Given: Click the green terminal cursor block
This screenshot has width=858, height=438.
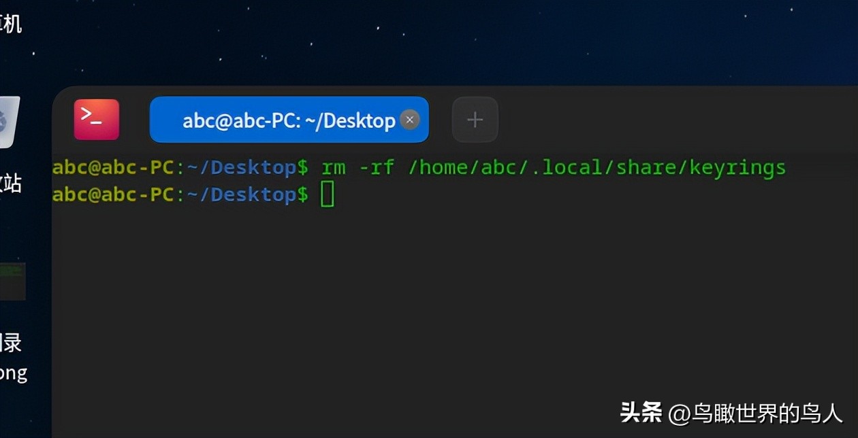Looking at the screenshot, I should coord(328,195).
